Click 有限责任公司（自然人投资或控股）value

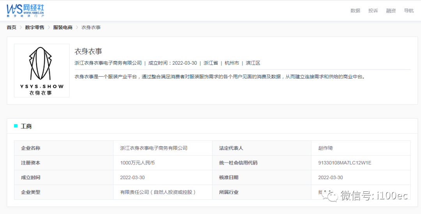click(x=157, y=192)
